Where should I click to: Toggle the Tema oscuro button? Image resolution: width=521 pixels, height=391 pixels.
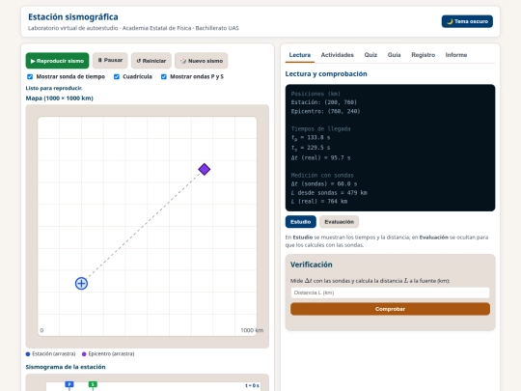(x=467, y=21)
